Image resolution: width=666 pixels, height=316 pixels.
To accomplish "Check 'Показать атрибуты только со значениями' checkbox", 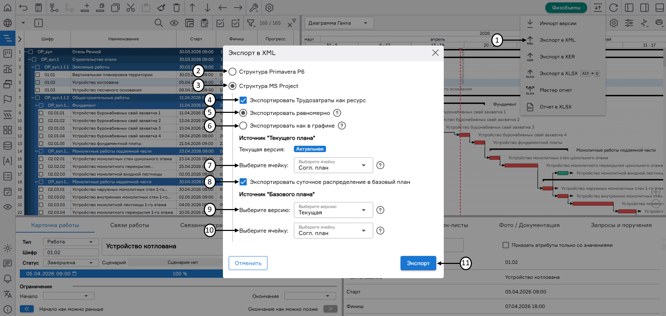I will [x=506, y=245].
